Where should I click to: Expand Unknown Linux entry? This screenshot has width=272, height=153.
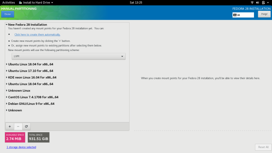pos(6,90)
